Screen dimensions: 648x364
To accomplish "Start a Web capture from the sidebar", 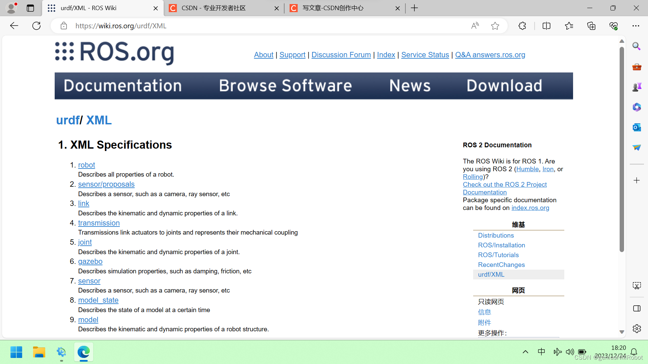I will [637, 285].
